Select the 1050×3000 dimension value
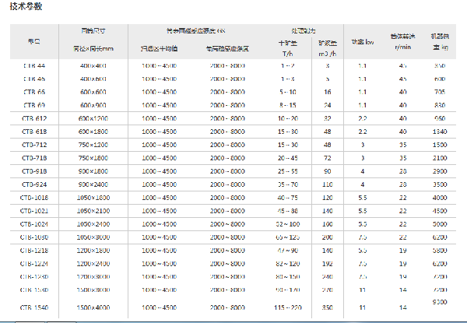The width and height of the screenshot is (467, 323). [x=93, y=237]
